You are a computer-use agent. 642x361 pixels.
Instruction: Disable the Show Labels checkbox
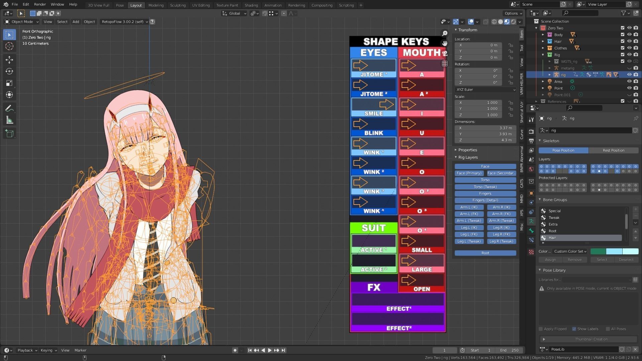pos(574,329)
